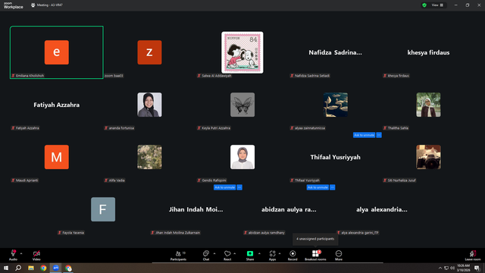Screen dimensions: 485x273
Task: Open File Explorer from the taskbar
Action: point(31,268)
